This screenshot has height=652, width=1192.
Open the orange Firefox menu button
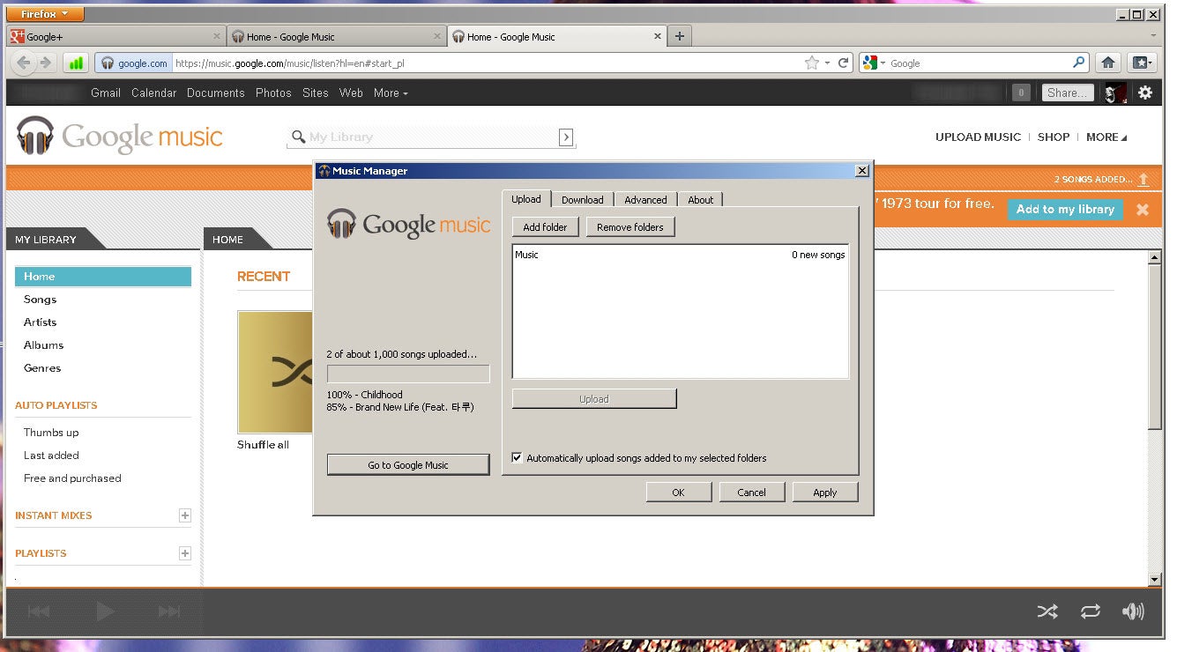47,14
